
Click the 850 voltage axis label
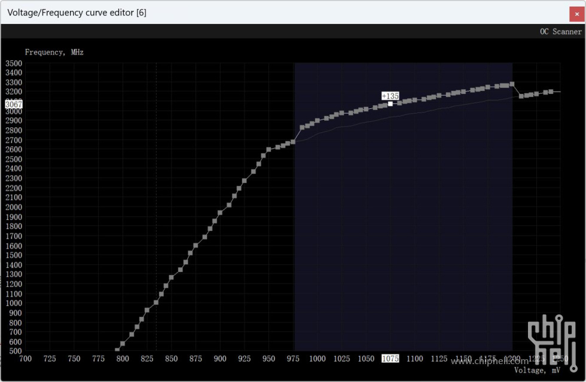[x=171, y=359]
